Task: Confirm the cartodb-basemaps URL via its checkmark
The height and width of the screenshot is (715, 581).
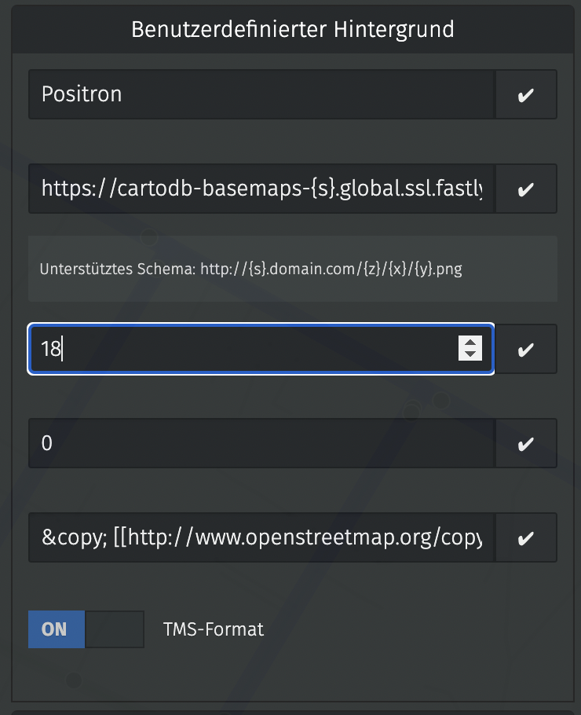Action: pyautogui.click(x=526, y=189)
